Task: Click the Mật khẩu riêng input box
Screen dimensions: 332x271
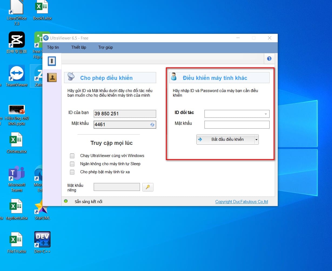Action: [117, 187]
